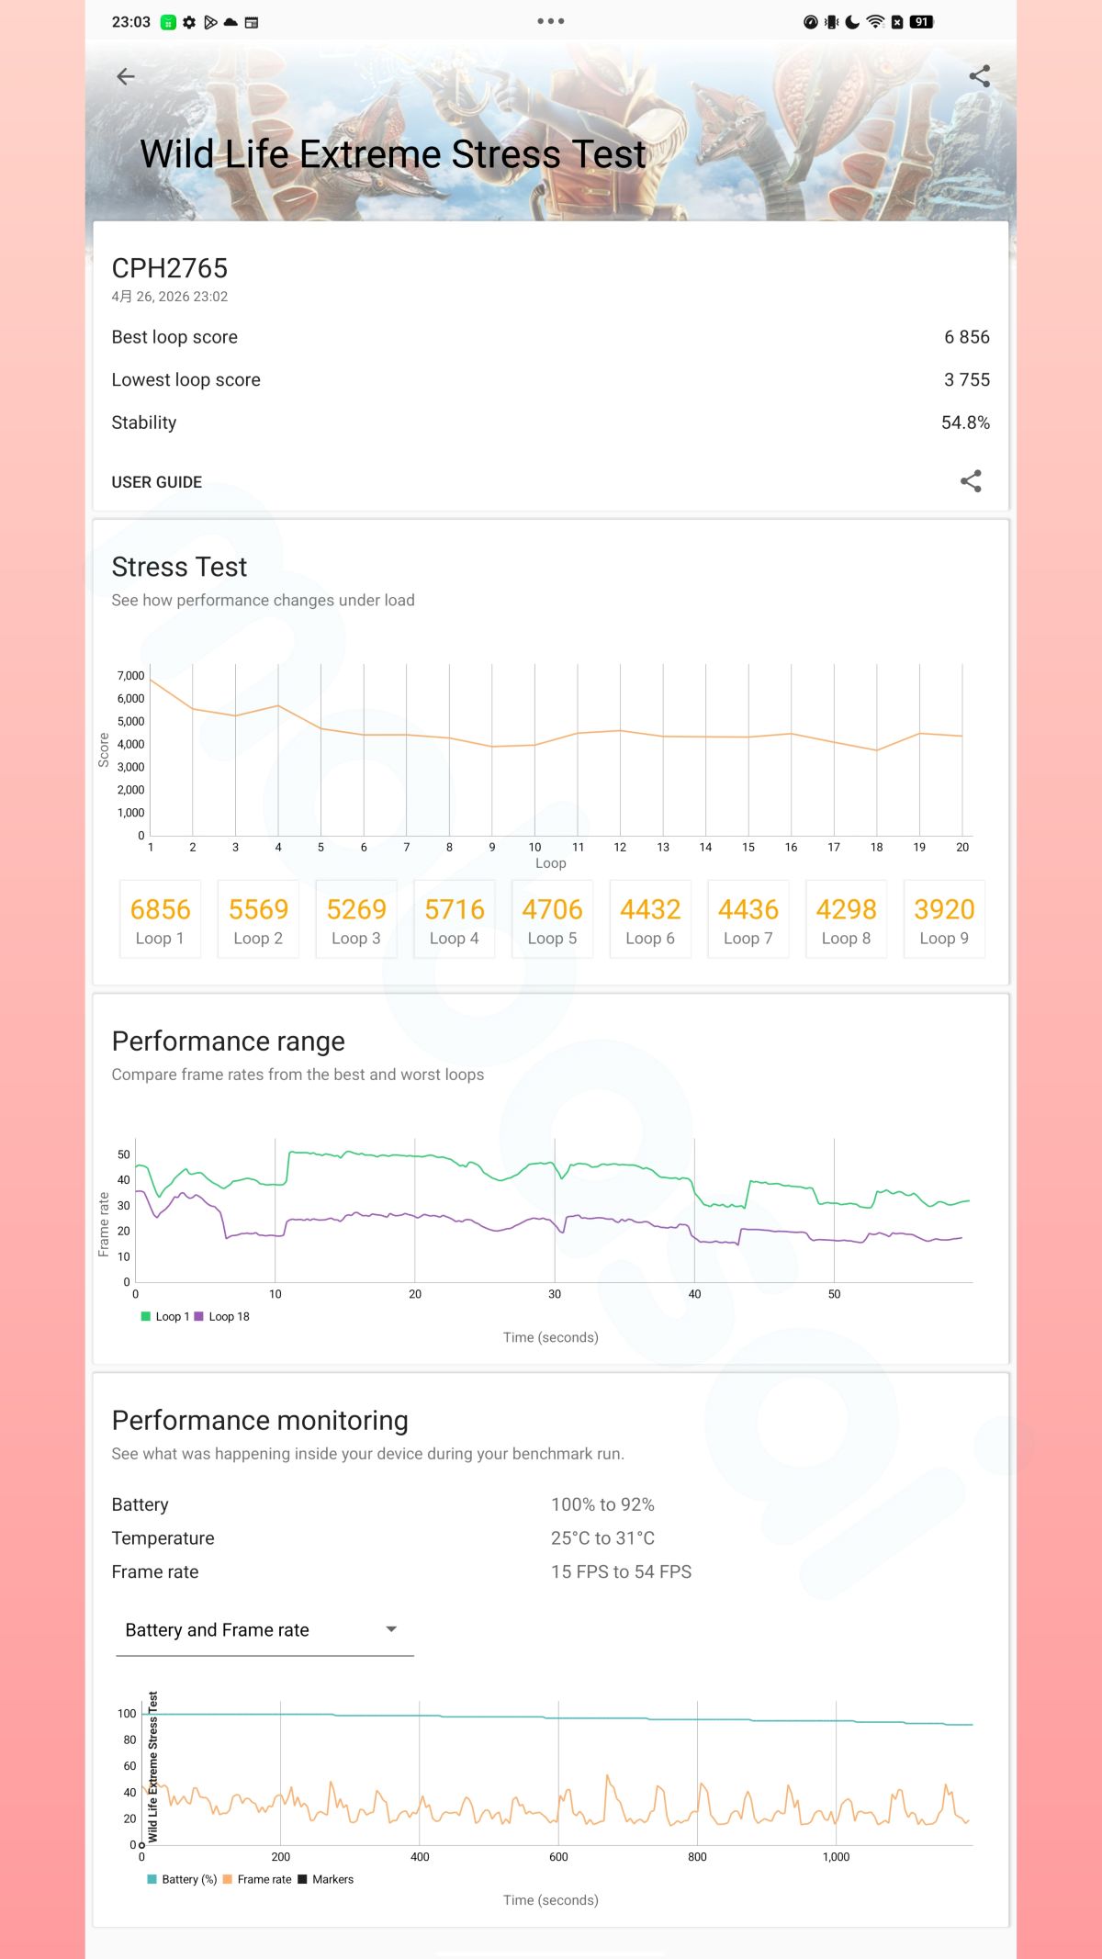Tap the share icon beside USER GUIDE

coord(971,481)
